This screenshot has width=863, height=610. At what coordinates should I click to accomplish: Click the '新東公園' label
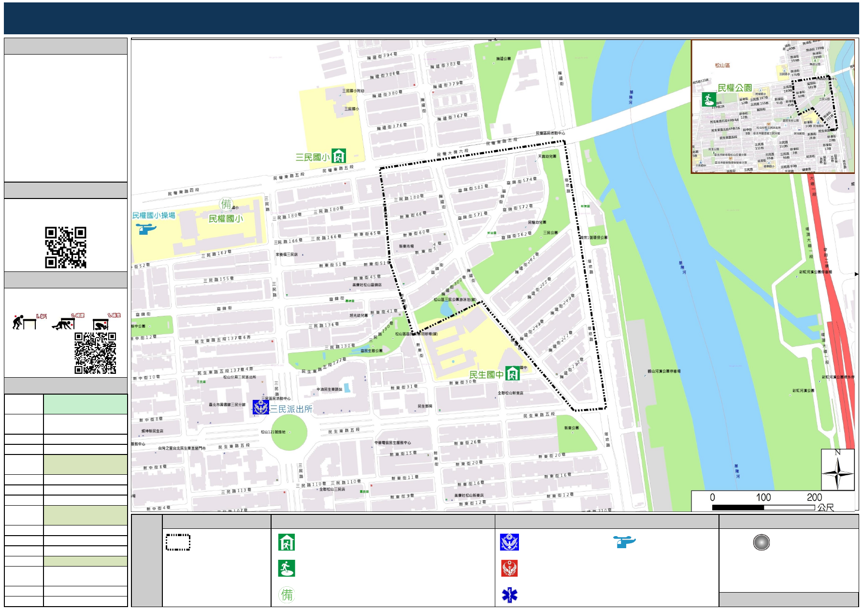tap(572, 428)
